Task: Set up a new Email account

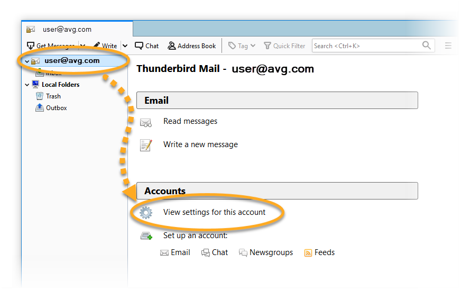Action: pyautogui.click(x=180, y=252)
